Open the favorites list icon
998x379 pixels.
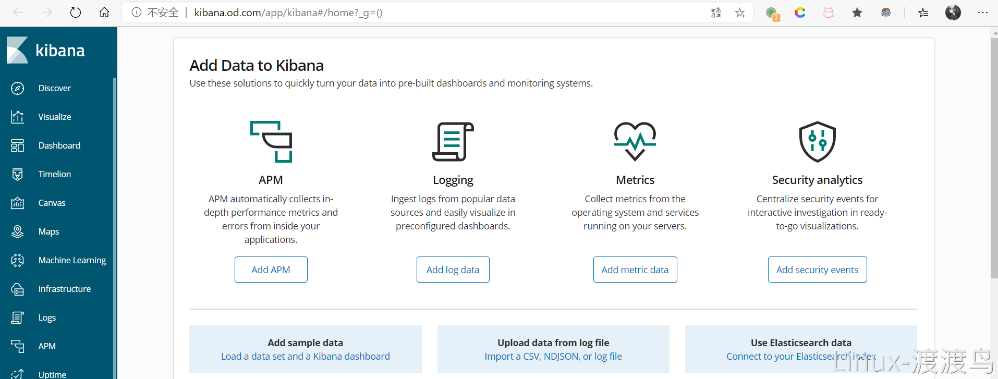(x=923, y=13)
